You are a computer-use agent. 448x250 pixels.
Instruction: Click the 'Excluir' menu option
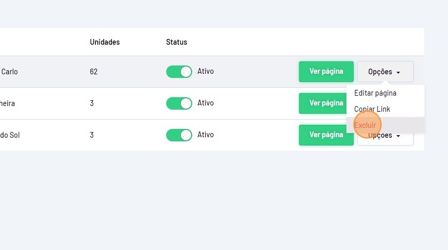pyautogui.click(x=365, y=125)
